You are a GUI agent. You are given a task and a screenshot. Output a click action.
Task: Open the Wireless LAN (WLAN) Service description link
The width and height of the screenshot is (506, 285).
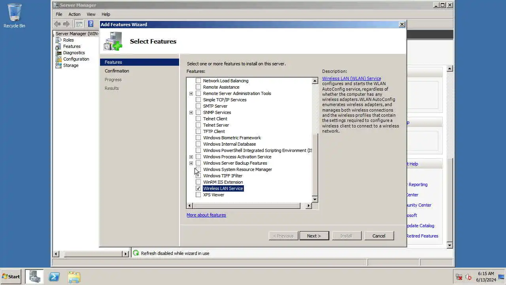[x=351, y=78]
